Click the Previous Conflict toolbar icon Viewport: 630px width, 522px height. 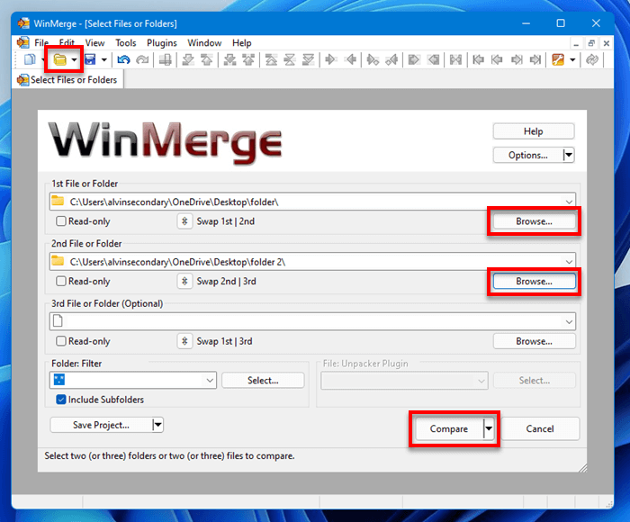click(248, 60)
